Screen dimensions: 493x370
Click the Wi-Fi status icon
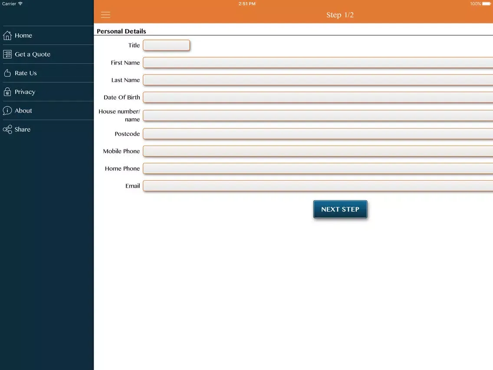(x=20, y=3)
